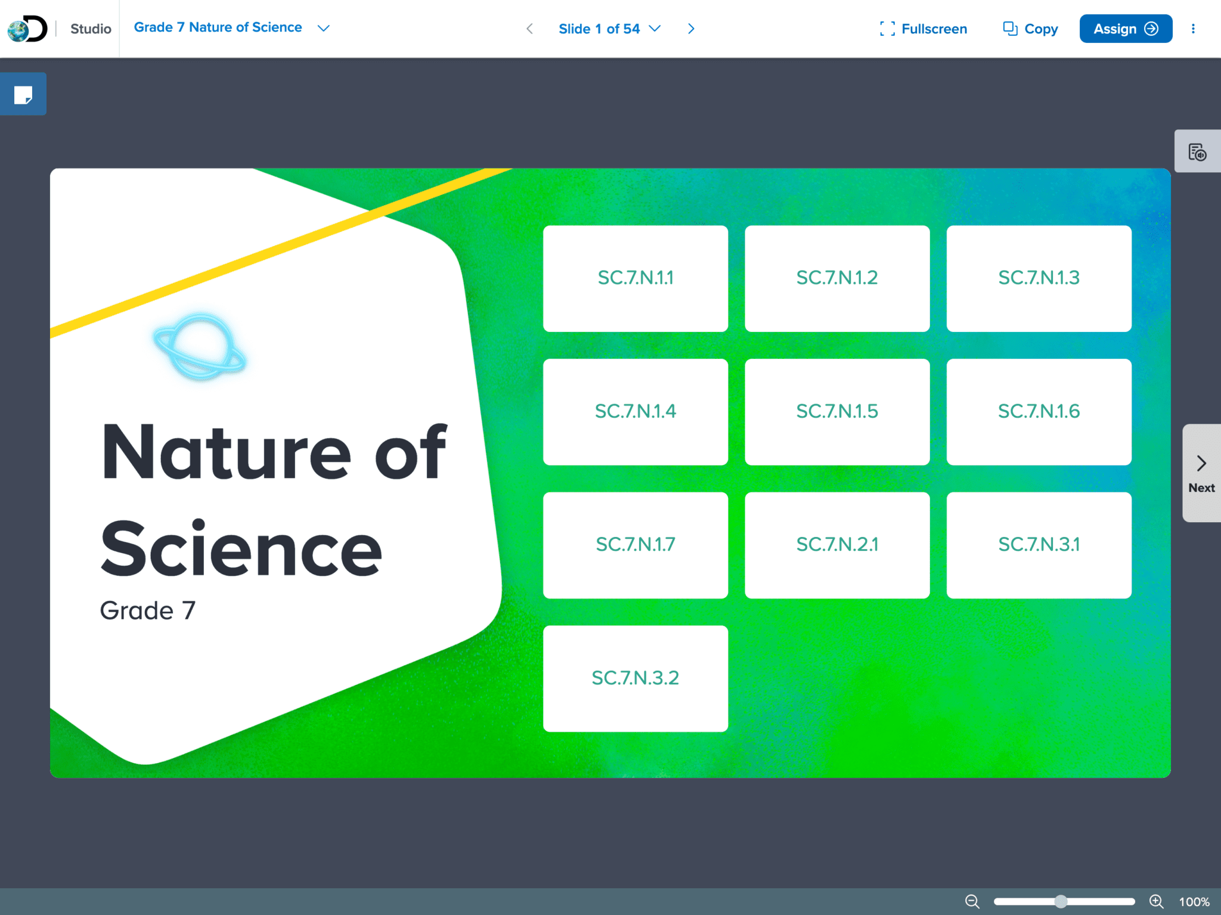Click the SC.7.N.2.1 standard card

point(837,544)
